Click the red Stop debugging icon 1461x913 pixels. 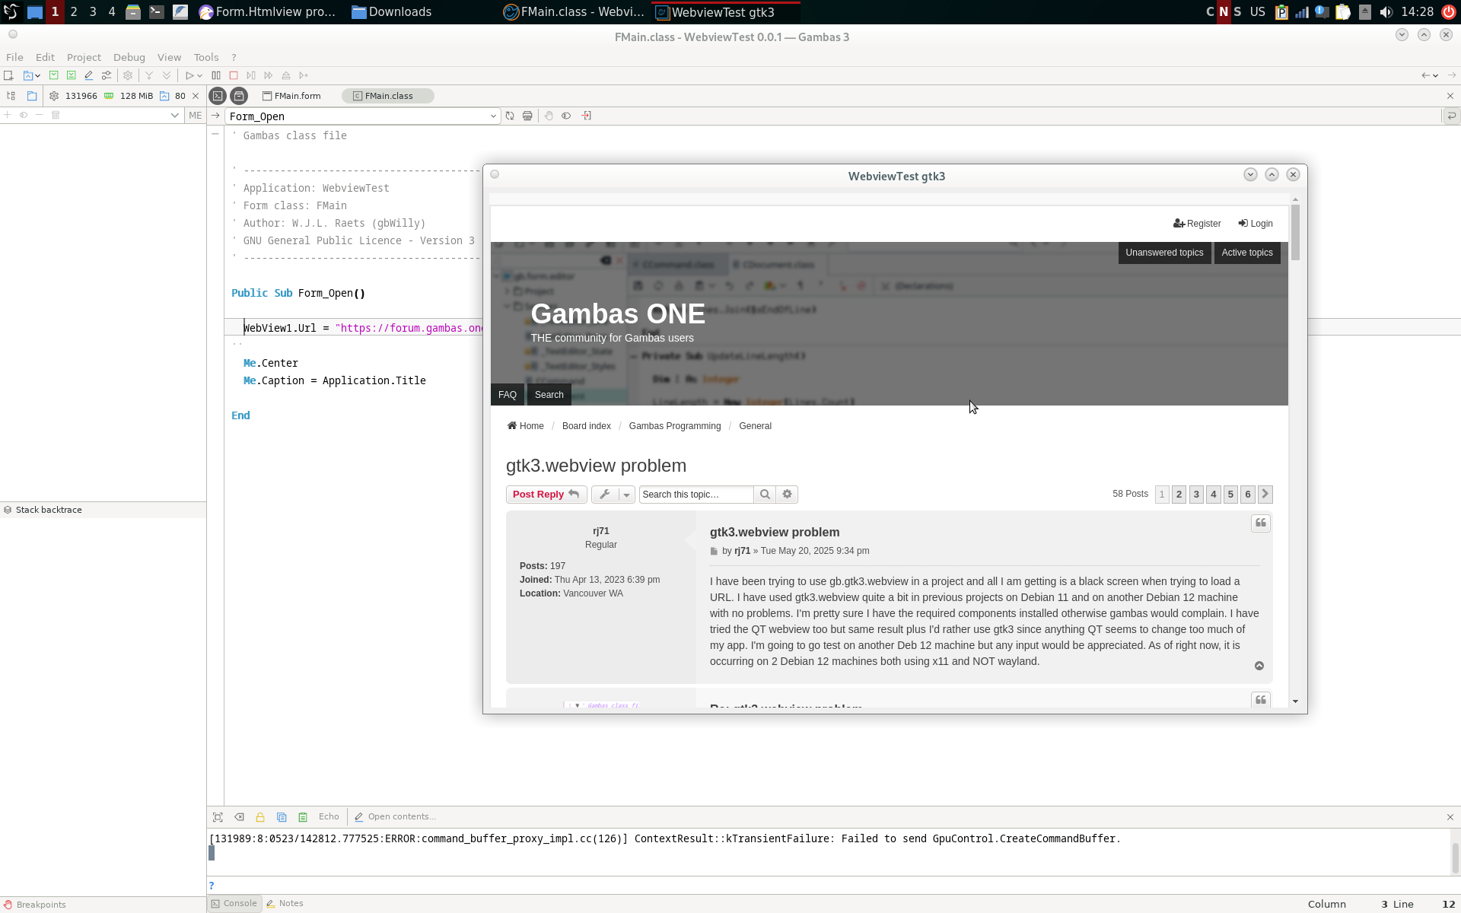tap(234, 75)
